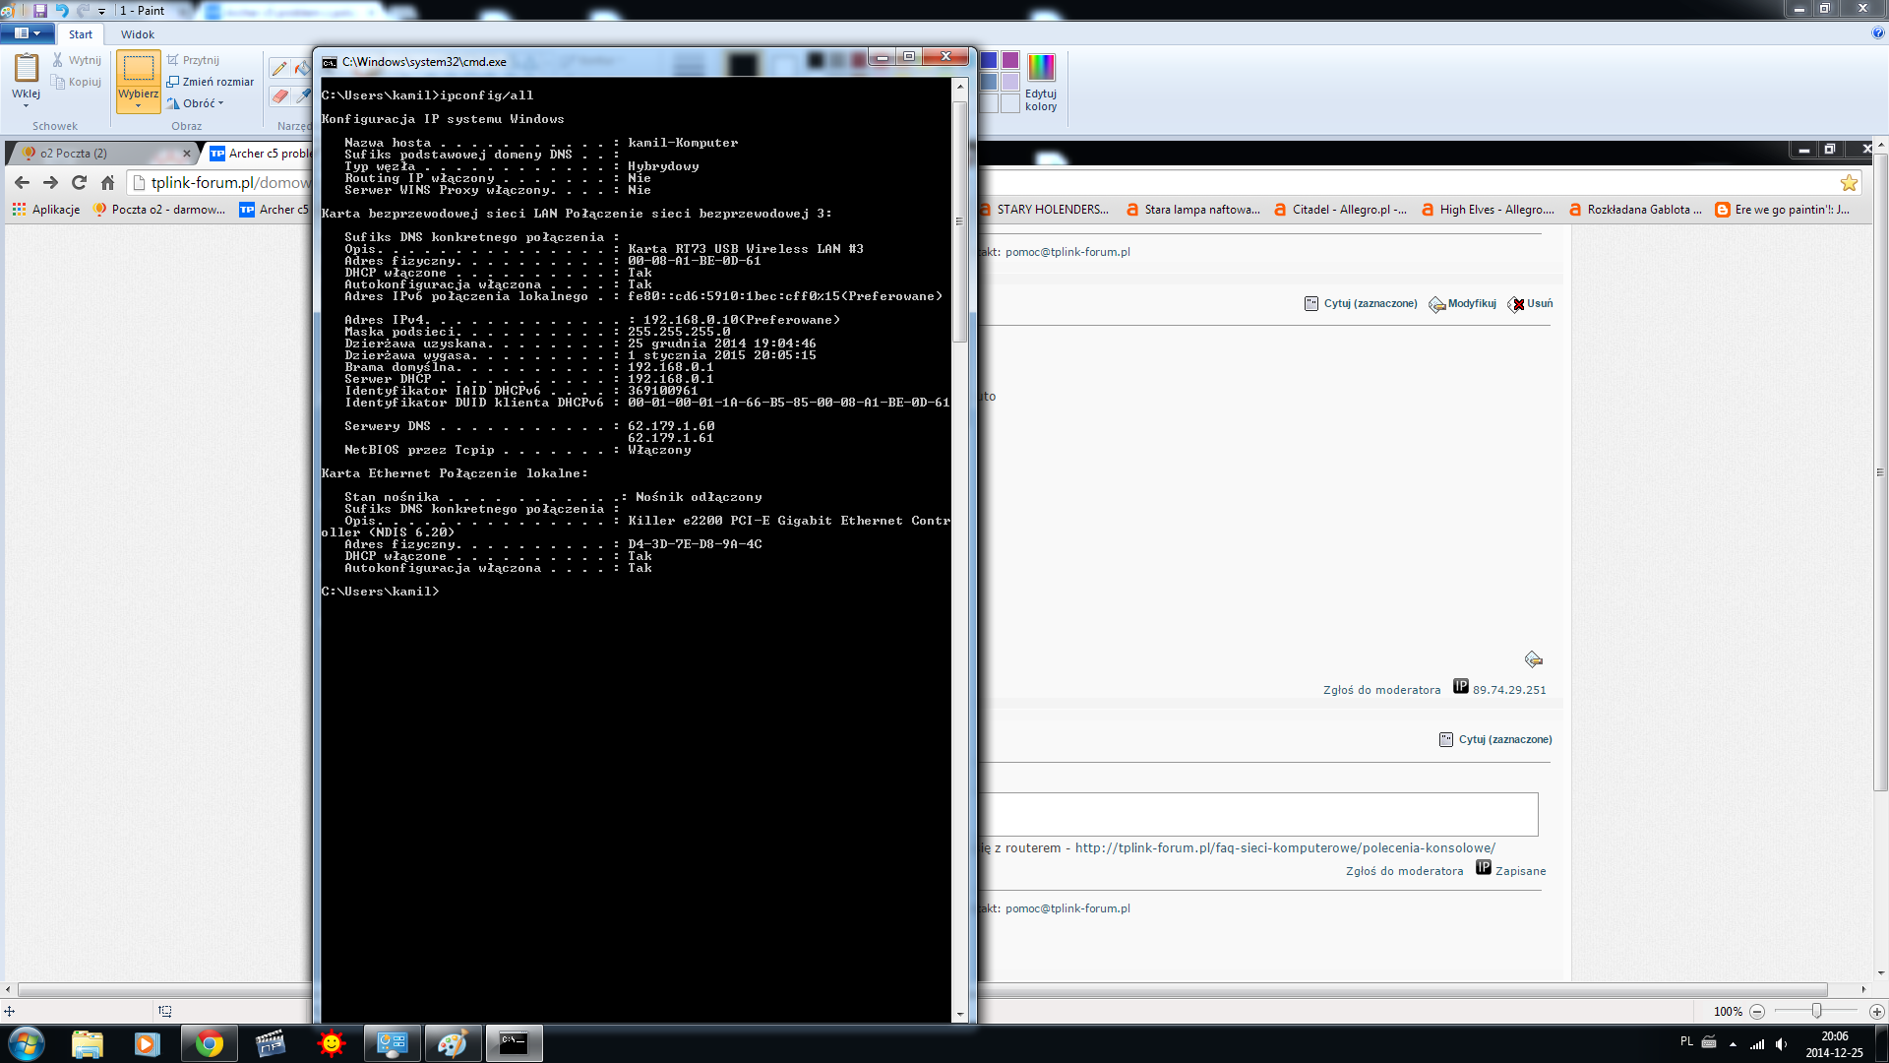The width and height of the screenshot is (1889, 1063).
Task: Click Edytuj kolory color wheel icon
Action: [x=1040, y=67]
